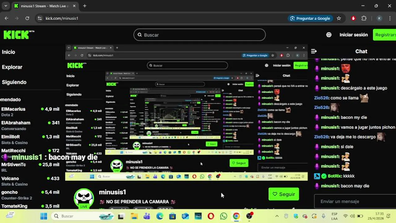Open Task View on the main taskbar
Viewport: 396px width, 223px height.
click(121, 216)
